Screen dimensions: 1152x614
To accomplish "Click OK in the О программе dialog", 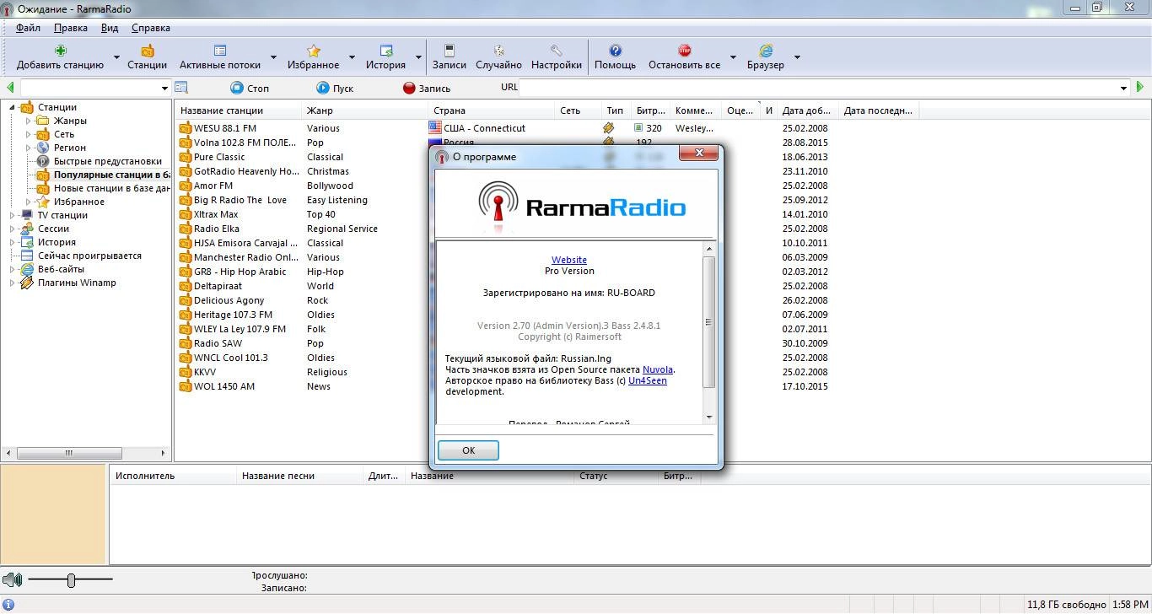I will [468, 450].
